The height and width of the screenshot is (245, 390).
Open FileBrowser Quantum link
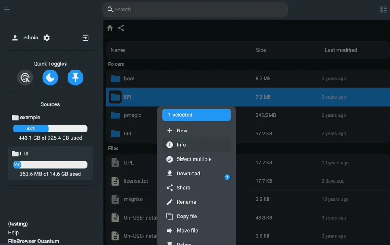pos(34,241)
